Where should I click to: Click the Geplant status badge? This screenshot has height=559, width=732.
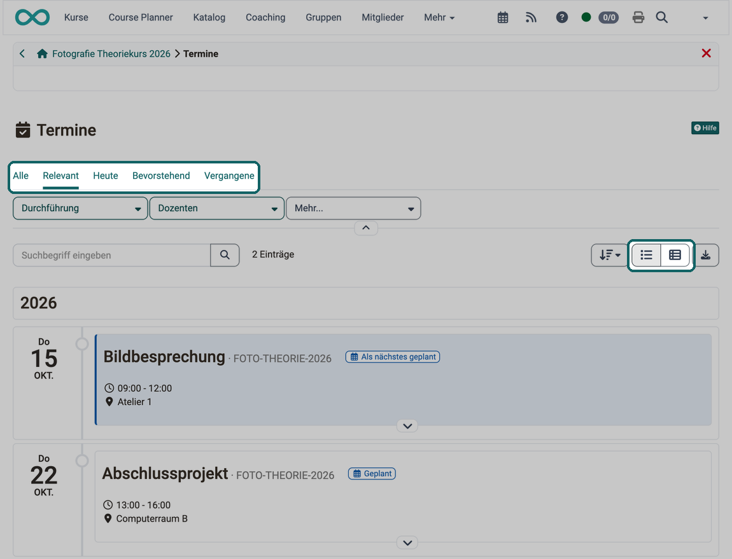[372, 474]
